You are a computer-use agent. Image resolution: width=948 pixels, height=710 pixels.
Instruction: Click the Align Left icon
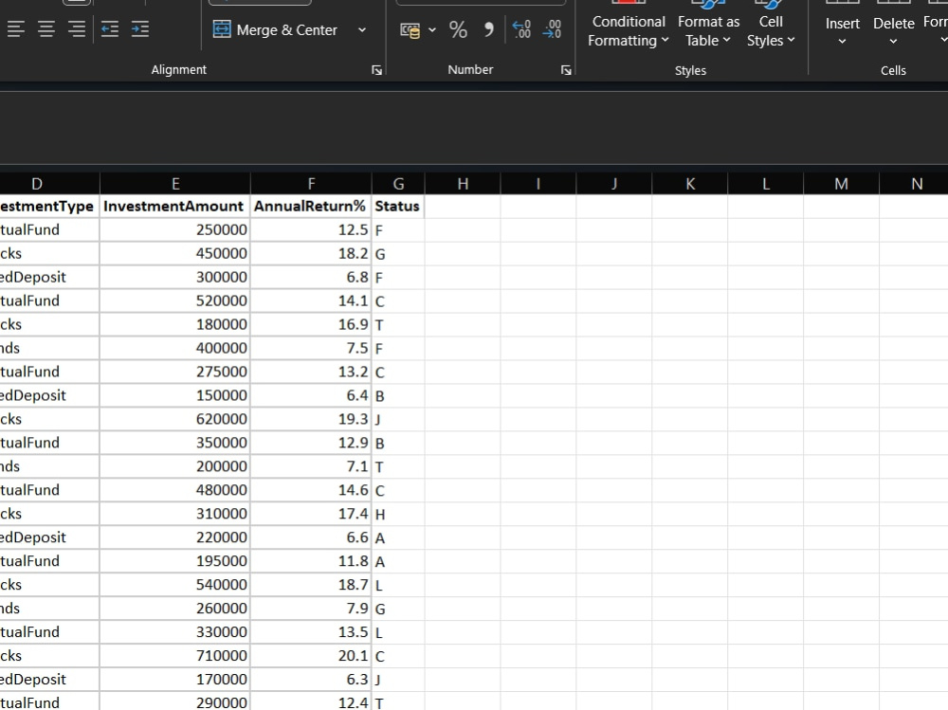pyautogui.click(x=16, y=29)
